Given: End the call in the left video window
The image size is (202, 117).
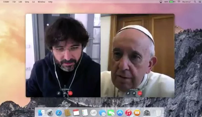Looking at the screenshot, I should [x=70, y=93].
